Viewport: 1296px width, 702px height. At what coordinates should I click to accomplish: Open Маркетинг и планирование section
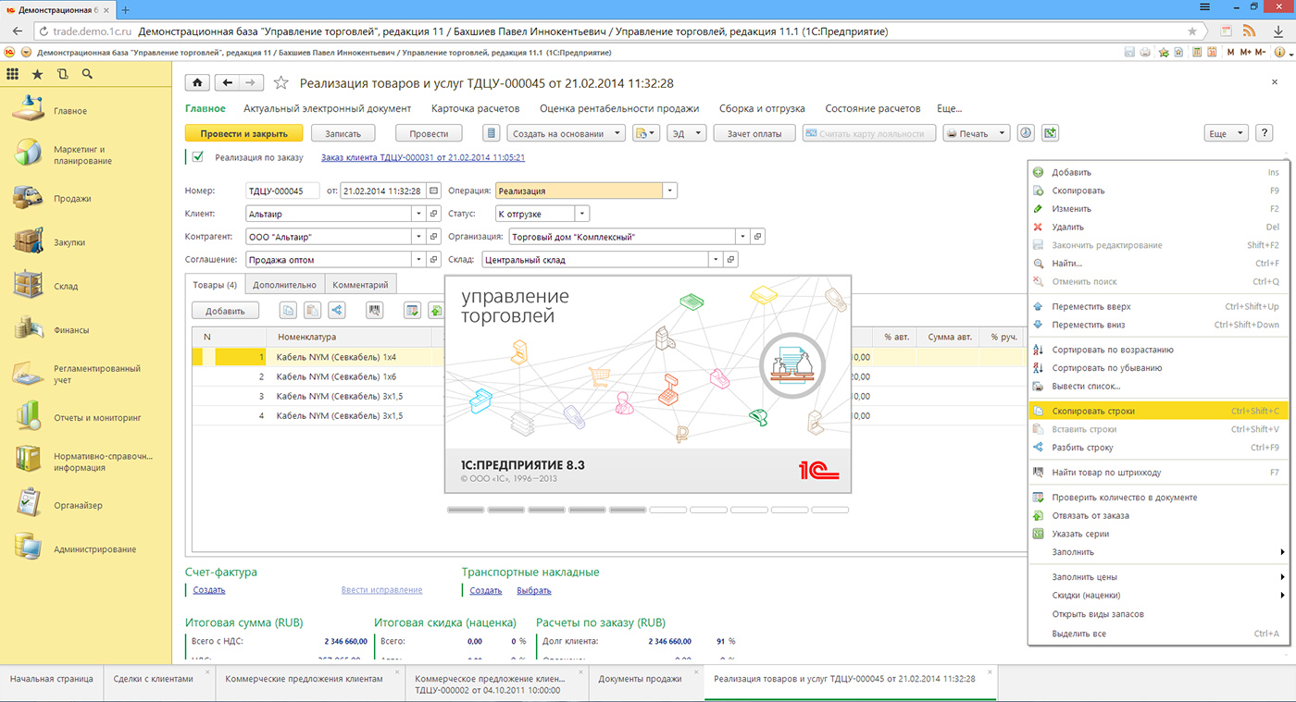tap(81, 154)
